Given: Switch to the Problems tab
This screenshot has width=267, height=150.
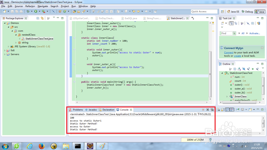Looking at the screenshot, I should (76, 110).
